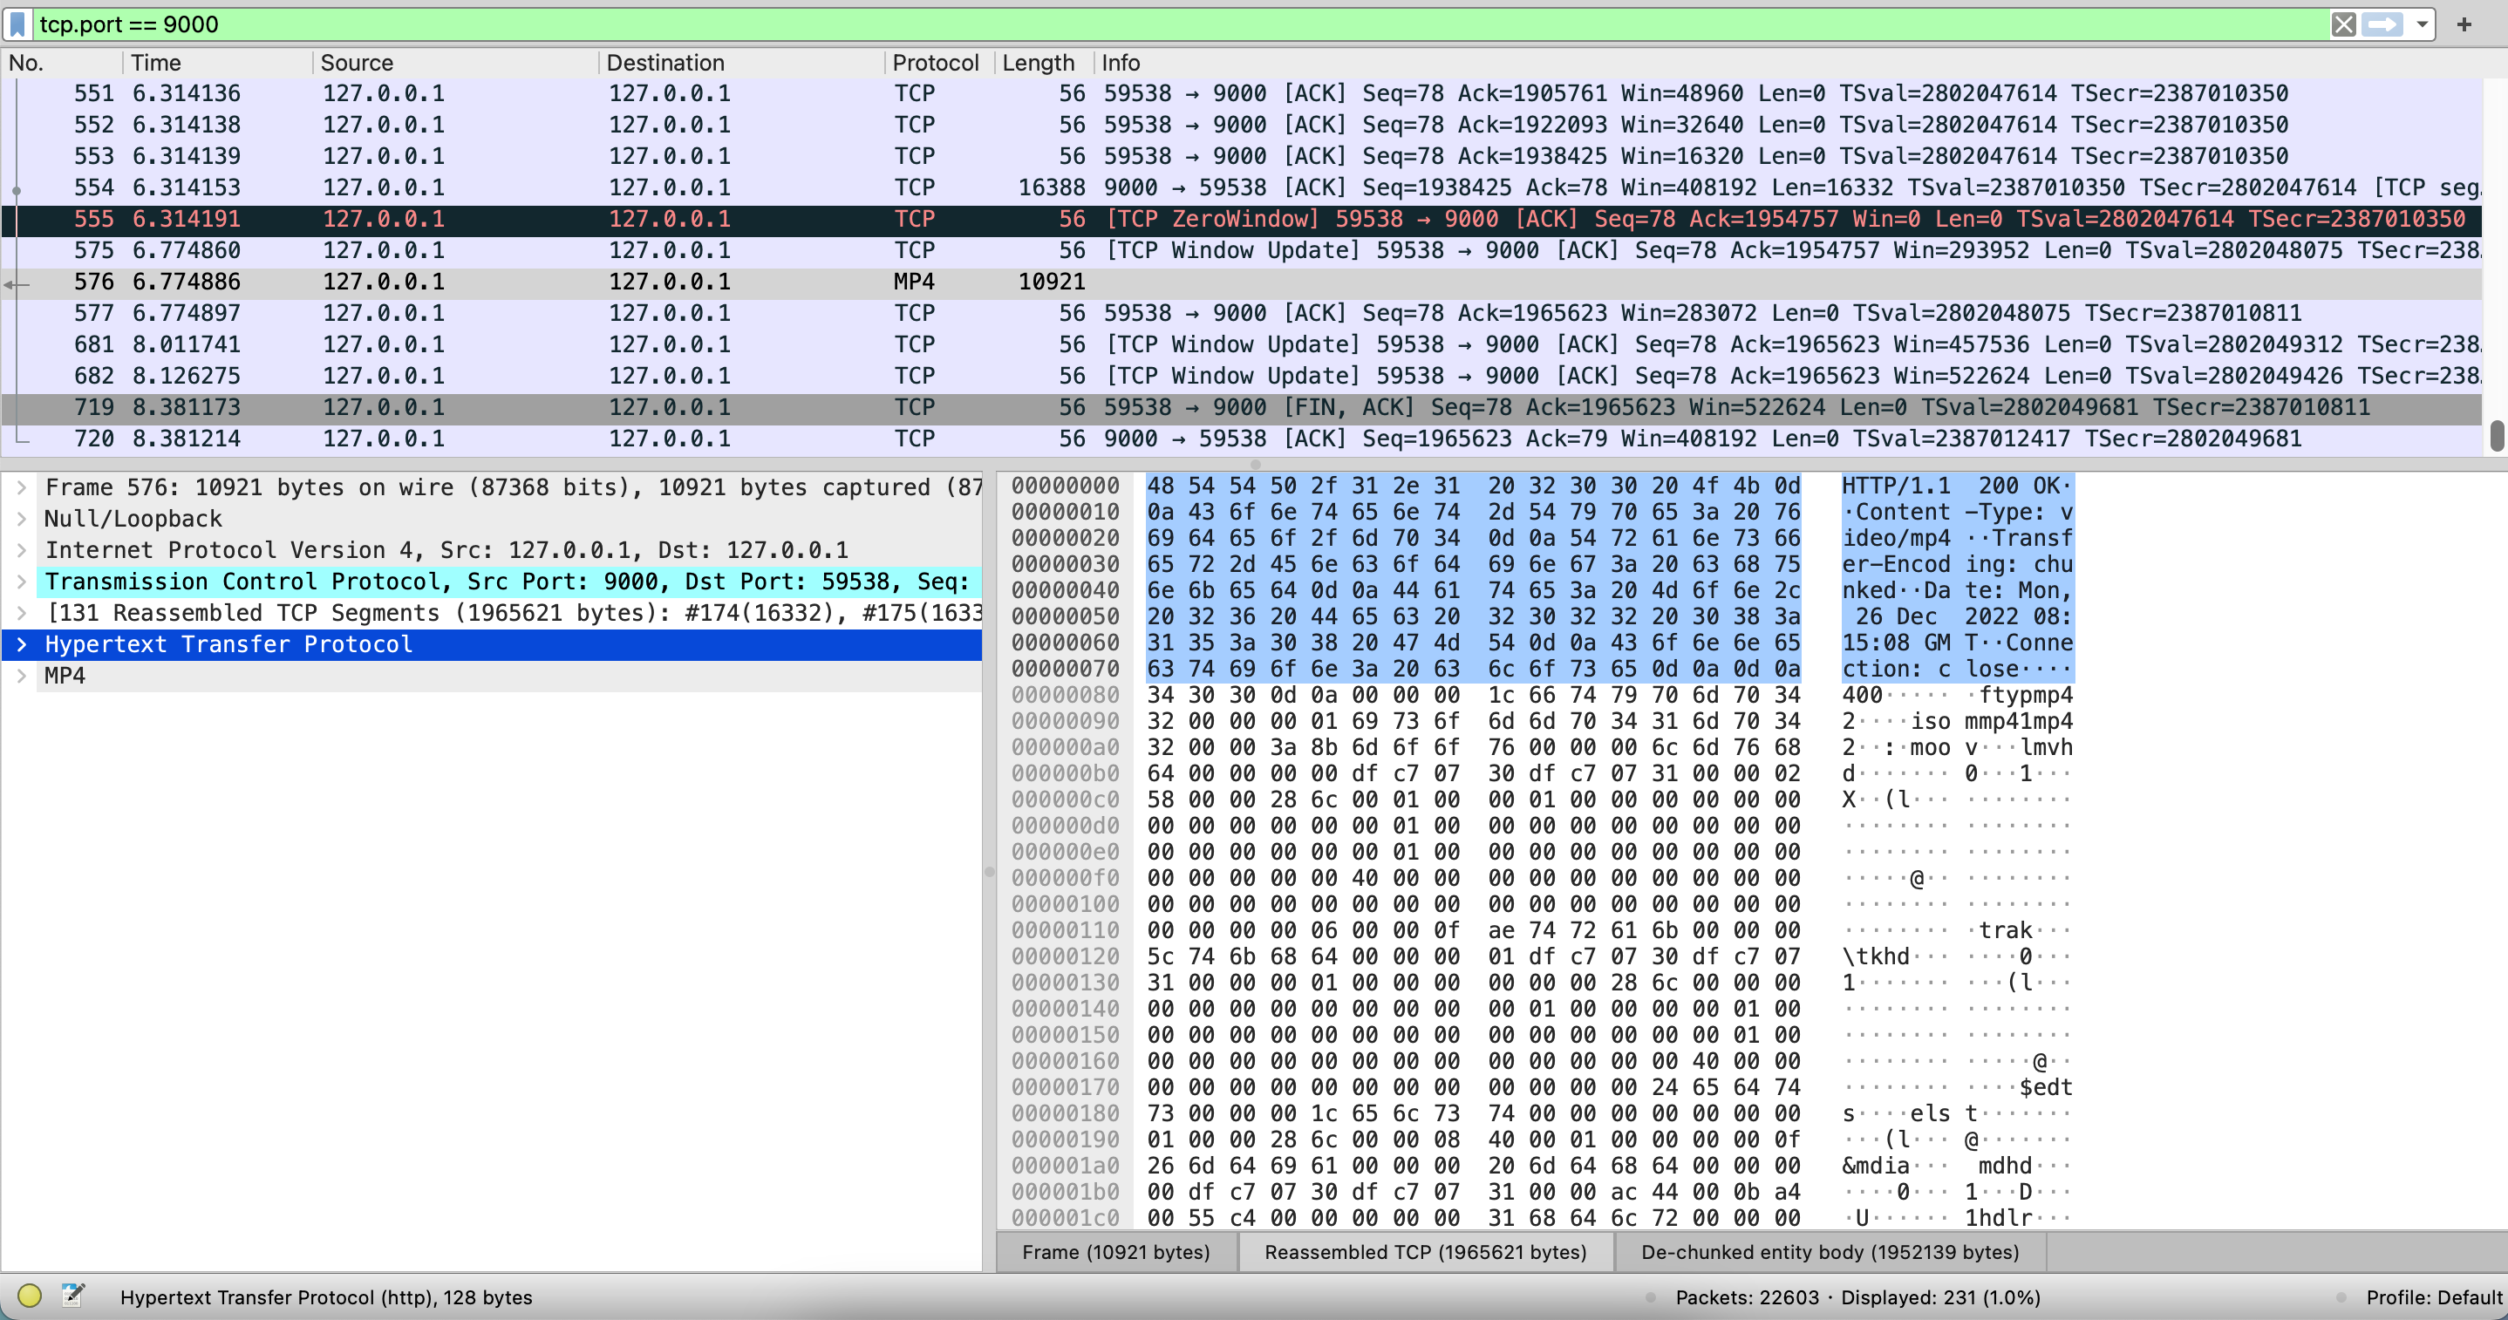Select packet 552 row
The image size is (2508, 1320).
pyautogui.click(x=1241, y=125)
